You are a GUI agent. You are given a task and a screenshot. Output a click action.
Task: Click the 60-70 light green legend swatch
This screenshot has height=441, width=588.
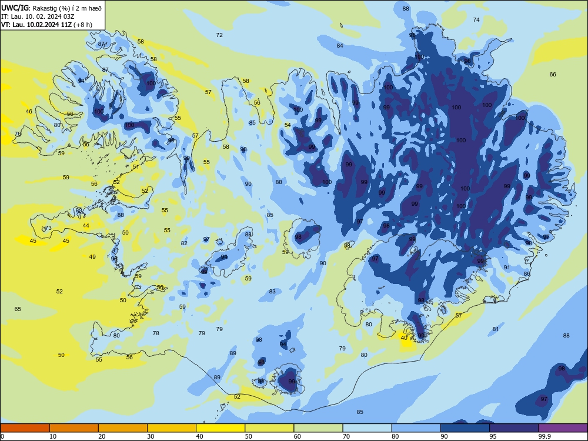[318, 428]
